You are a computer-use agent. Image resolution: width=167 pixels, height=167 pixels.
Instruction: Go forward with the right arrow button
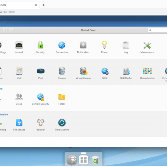pyautogui.click(x=11, y=30)
